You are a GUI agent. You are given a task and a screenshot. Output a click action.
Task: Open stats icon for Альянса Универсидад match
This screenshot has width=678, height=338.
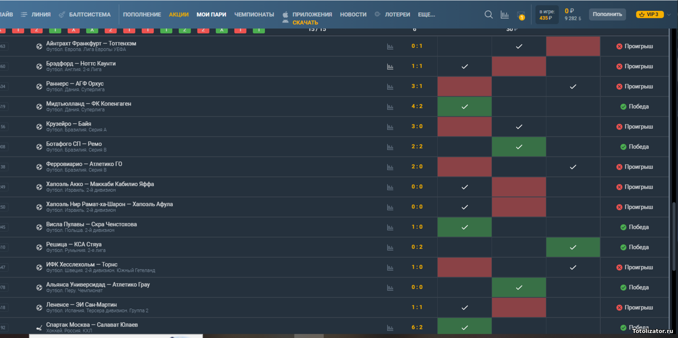(x=390, y=287)
